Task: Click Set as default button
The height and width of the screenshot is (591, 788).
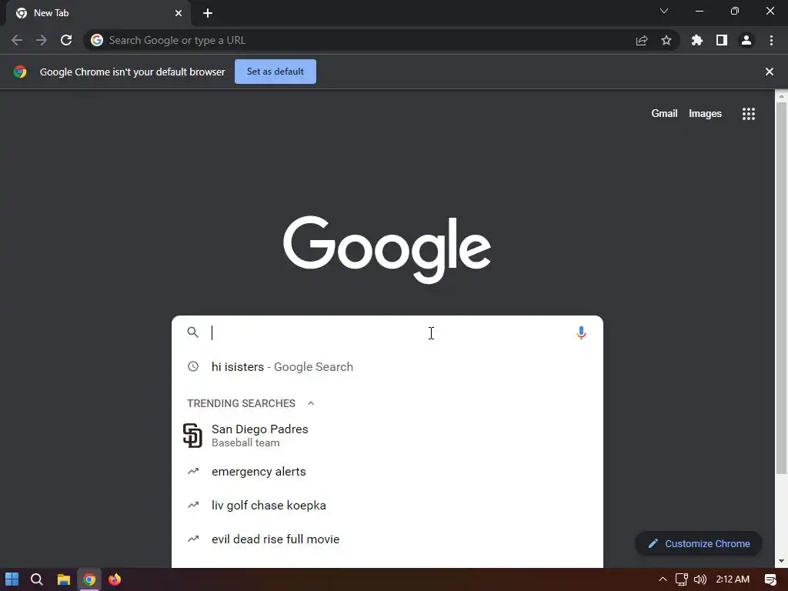Action: [x=275, y=72]
